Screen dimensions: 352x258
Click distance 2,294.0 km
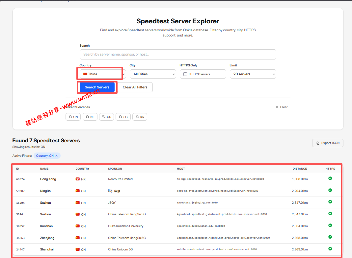tap(300, 191)
